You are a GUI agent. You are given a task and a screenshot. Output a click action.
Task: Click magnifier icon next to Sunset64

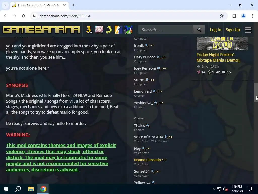[x=152, y=171]
